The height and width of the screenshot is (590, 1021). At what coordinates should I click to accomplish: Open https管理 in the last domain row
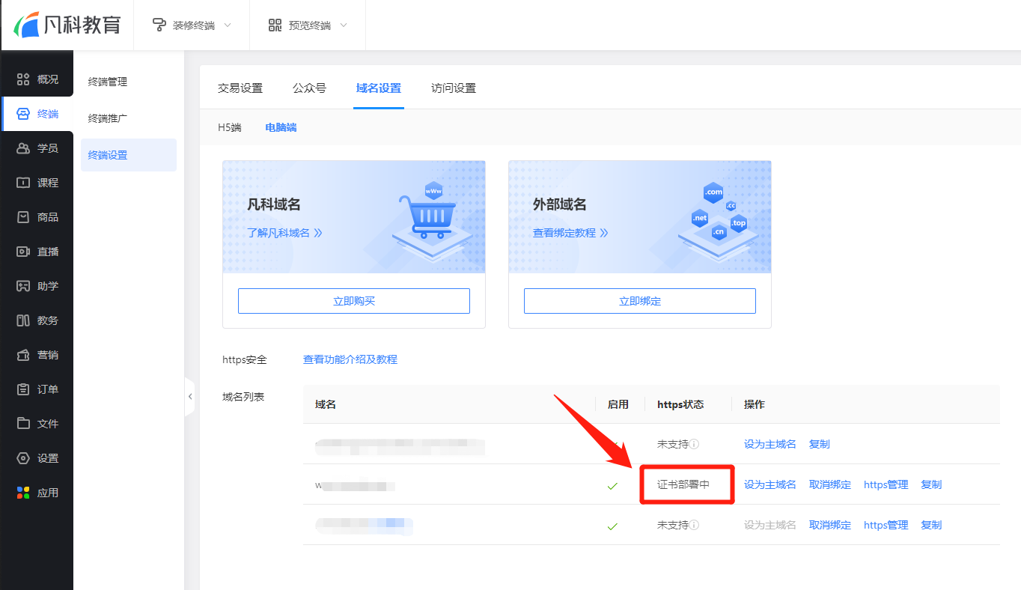(x=886, y=525)
